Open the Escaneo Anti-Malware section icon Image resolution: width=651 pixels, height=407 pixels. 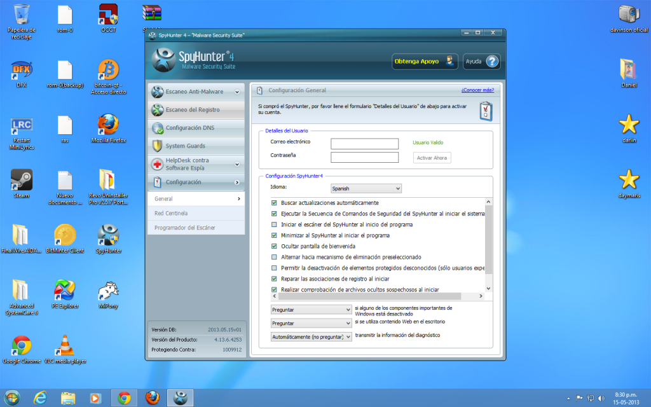[x=157, y=92]
